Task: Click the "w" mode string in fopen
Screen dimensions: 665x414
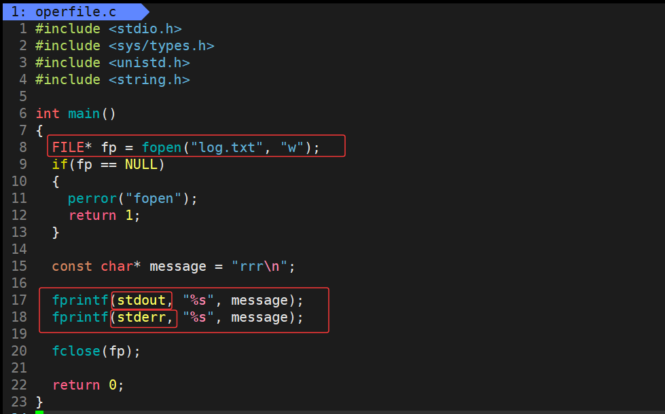Action: point(292,147)
